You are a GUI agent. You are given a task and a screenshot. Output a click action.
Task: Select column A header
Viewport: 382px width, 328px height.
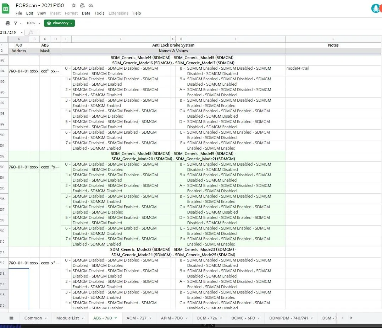(18, 39)
